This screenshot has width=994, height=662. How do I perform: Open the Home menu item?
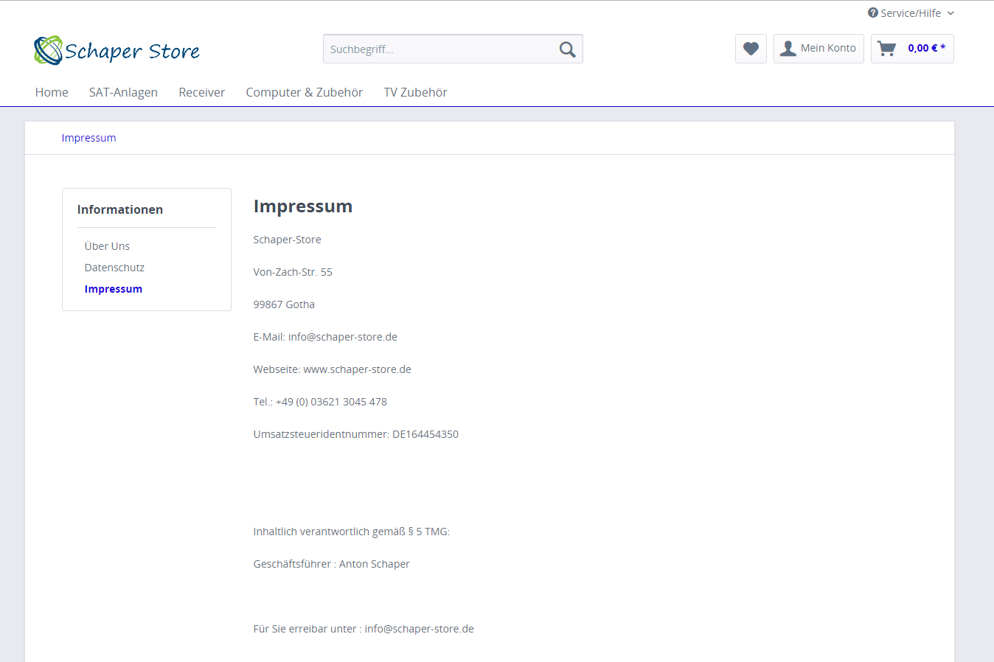coord(52,92)
